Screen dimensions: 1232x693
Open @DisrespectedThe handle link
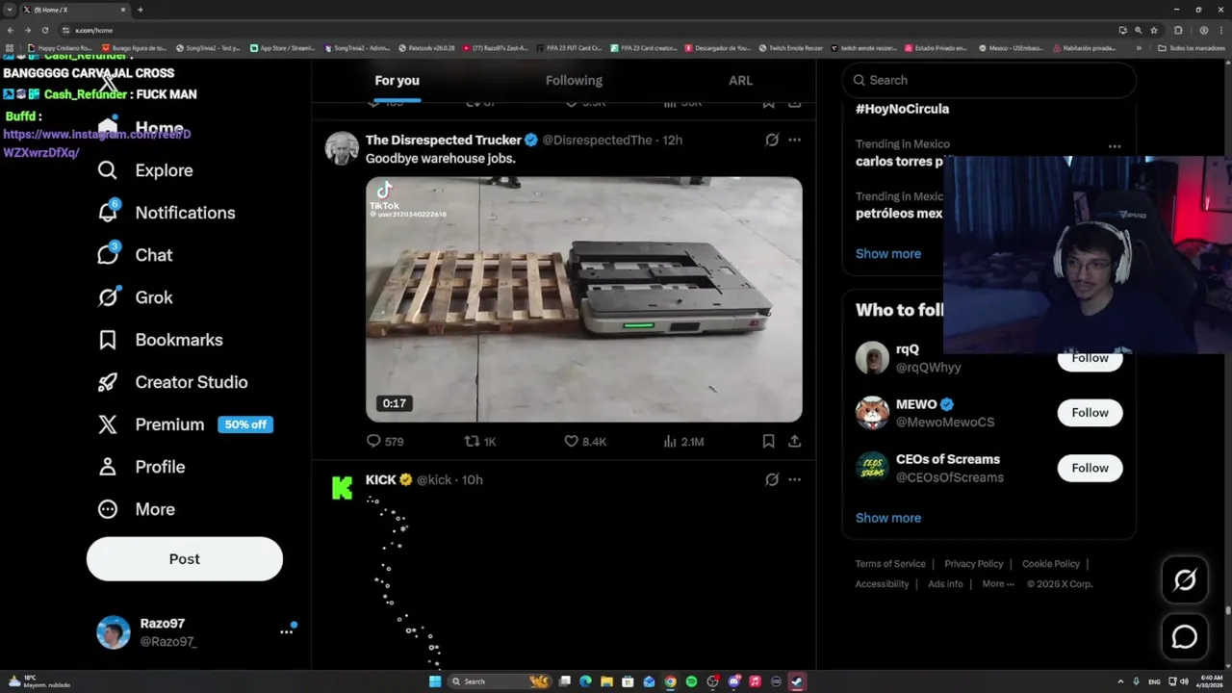[x=597, y=140]
